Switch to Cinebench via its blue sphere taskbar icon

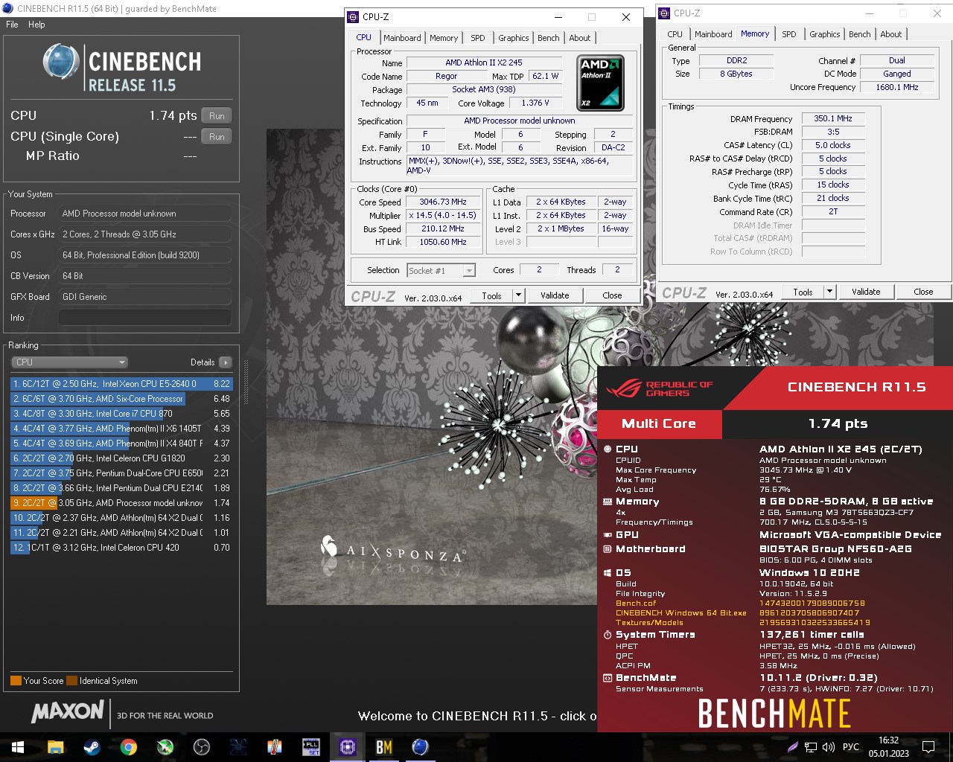point(421,746)
